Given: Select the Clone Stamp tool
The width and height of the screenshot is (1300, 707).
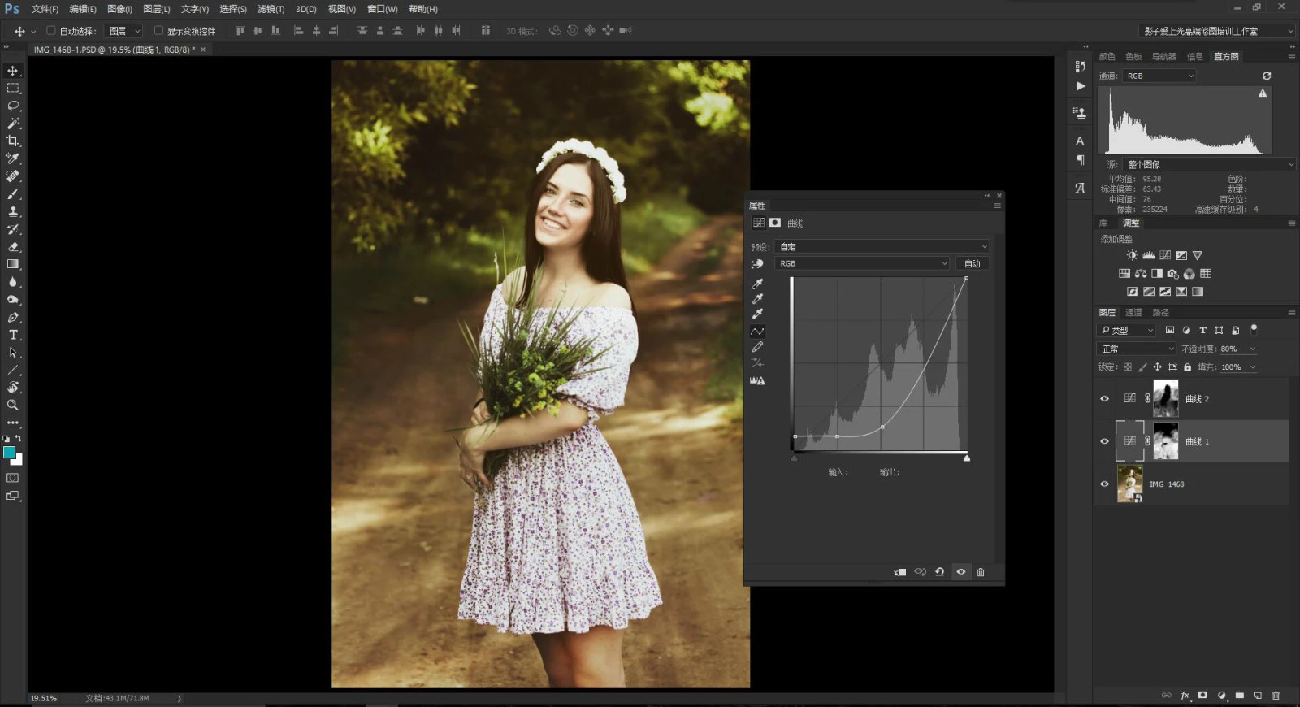Looking at the screenshot, I should (13, 211).
